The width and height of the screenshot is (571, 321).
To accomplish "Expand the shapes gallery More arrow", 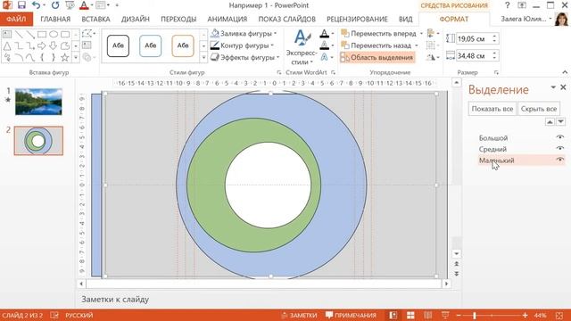I will [75, 57].
